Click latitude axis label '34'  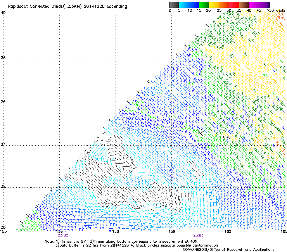tap(3, 145)
